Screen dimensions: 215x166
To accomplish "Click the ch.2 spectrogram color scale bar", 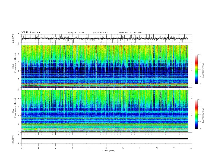I will [x=196, y=114].
